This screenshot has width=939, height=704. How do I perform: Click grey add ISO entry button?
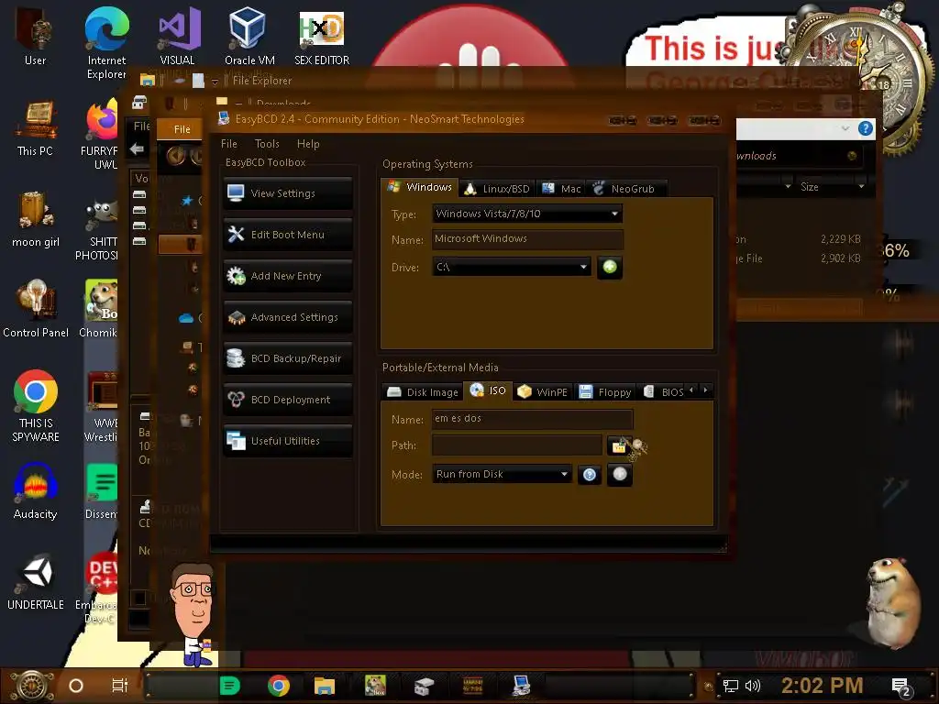coord(619,474)
